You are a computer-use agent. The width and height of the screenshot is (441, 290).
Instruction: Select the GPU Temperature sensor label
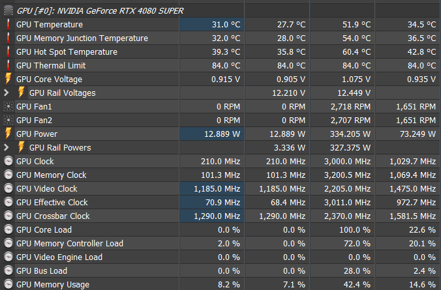[50, 25]
